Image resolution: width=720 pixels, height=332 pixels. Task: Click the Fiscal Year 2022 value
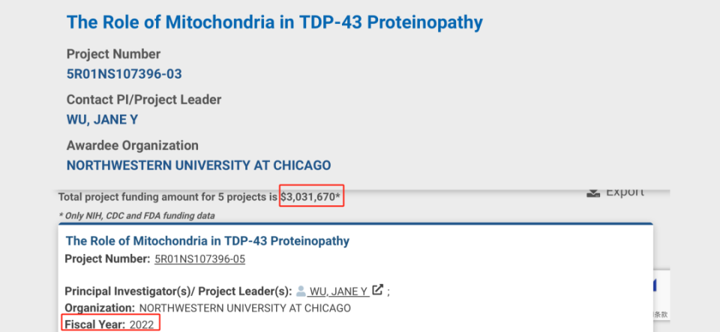pyautogui.click(x=142, y=325)
